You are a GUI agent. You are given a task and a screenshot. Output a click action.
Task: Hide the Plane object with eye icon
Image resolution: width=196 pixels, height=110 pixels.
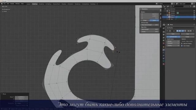(x=194, y=17)
